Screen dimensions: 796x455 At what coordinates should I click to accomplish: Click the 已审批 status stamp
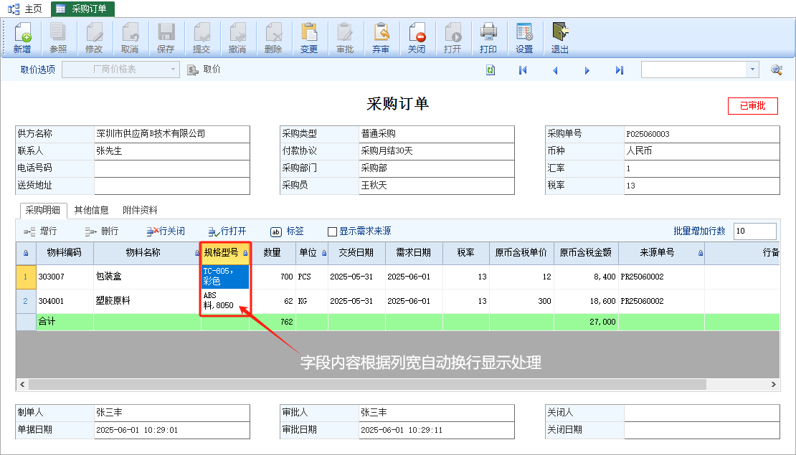pos(752,105)
